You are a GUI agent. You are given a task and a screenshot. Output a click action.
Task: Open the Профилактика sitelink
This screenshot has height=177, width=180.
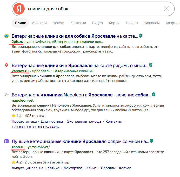point(24,122)
